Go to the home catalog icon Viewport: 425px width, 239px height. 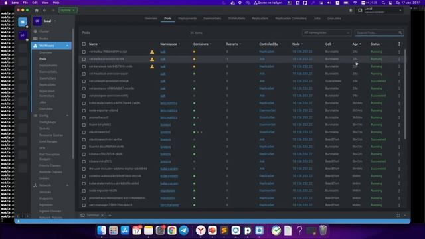click(x=37, y=10)
